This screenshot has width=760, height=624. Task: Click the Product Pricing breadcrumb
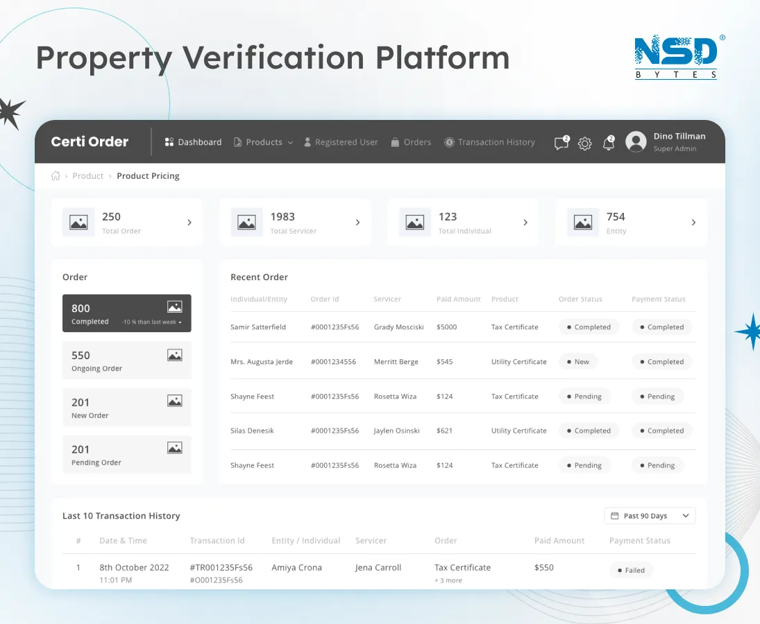click(148, 175)
